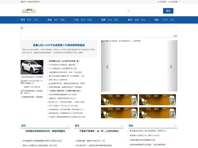Click the red more dot beside the 资讯 heading
This screenshot has height=148, width=198.
point(68,126)
